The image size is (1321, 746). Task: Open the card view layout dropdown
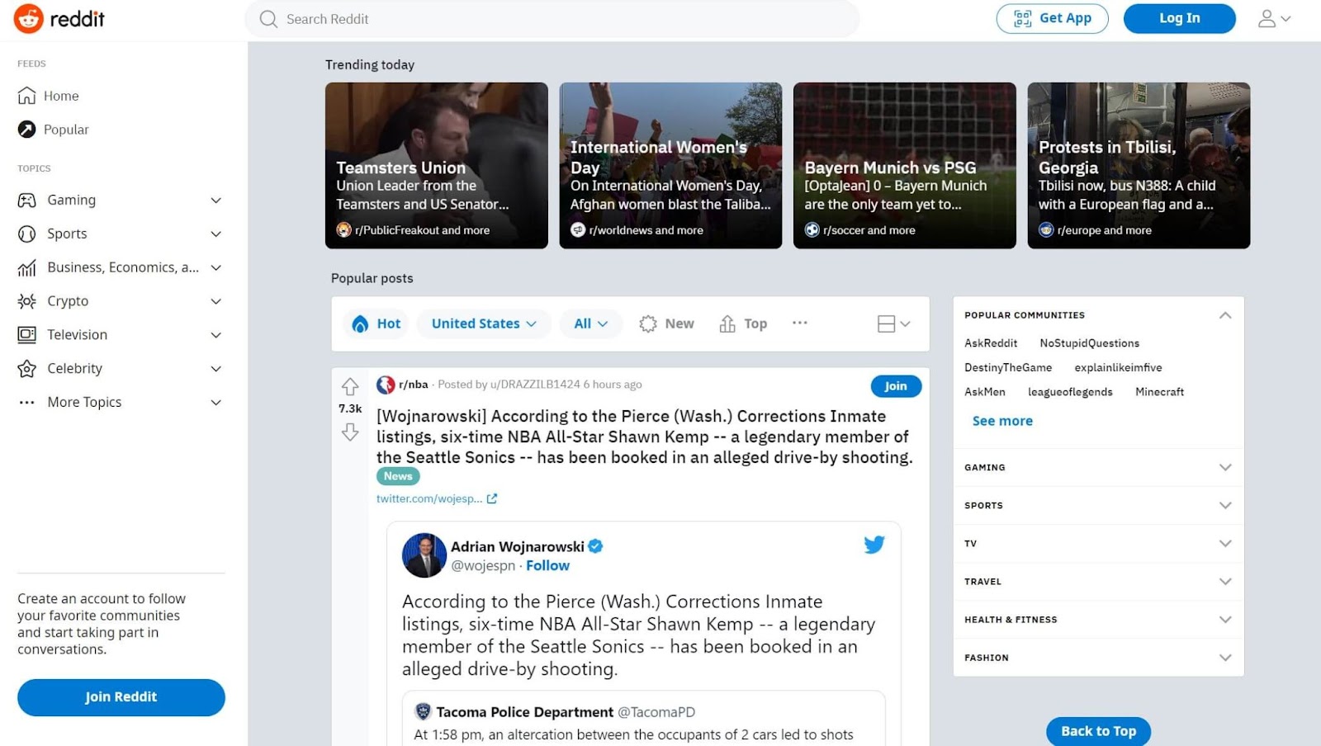(893, 323)
